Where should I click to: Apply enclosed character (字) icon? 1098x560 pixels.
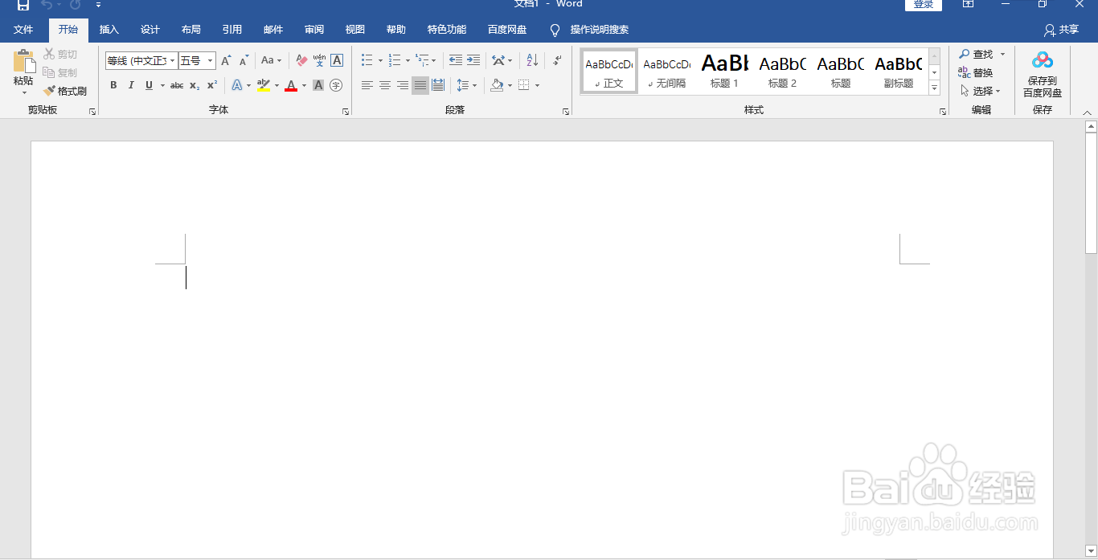click(x=336, y=85)
